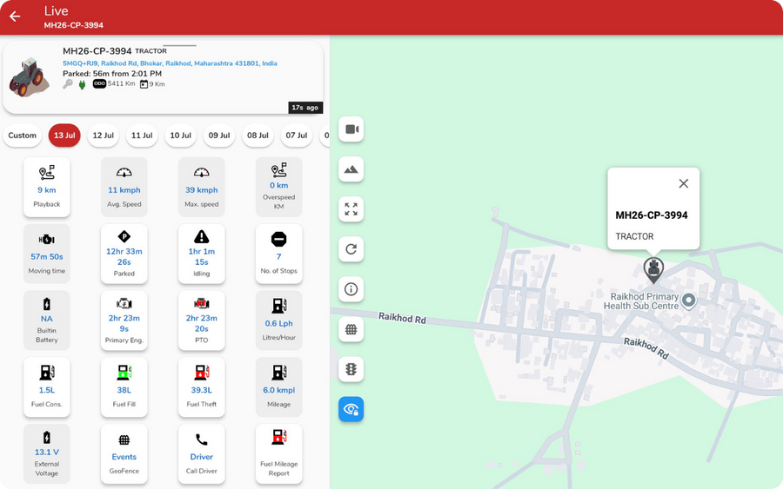783x489 pixels.
Task: Switch map to terrain view icon
Action: pos(351,169)
